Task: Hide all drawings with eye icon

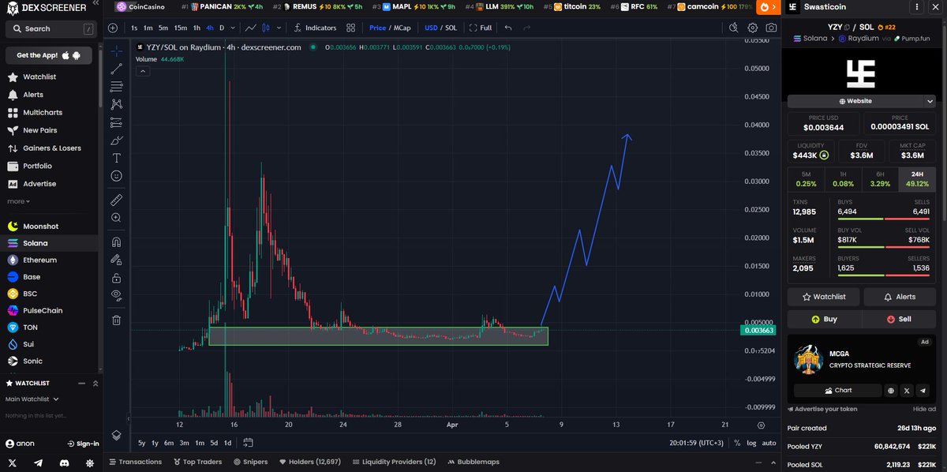Action: pos(117,295)
